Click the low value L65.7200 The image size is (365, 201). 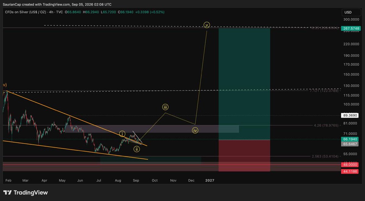pos(109,12)
